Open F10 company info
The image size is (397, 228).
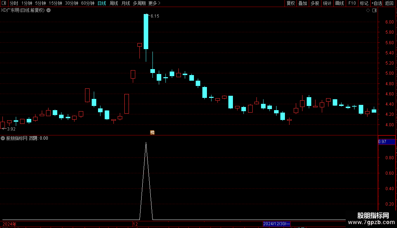[352, 3]
